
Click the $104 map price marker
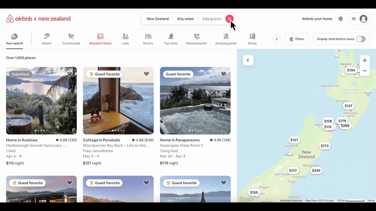351,70
